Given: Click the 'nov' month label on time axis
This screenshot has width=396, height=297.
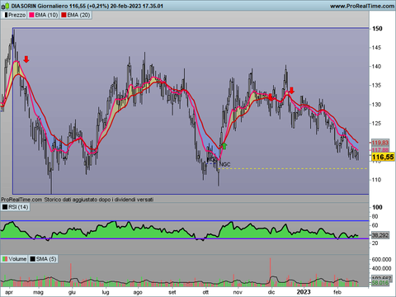Looking at the screenshot, I should click(238, 292).
